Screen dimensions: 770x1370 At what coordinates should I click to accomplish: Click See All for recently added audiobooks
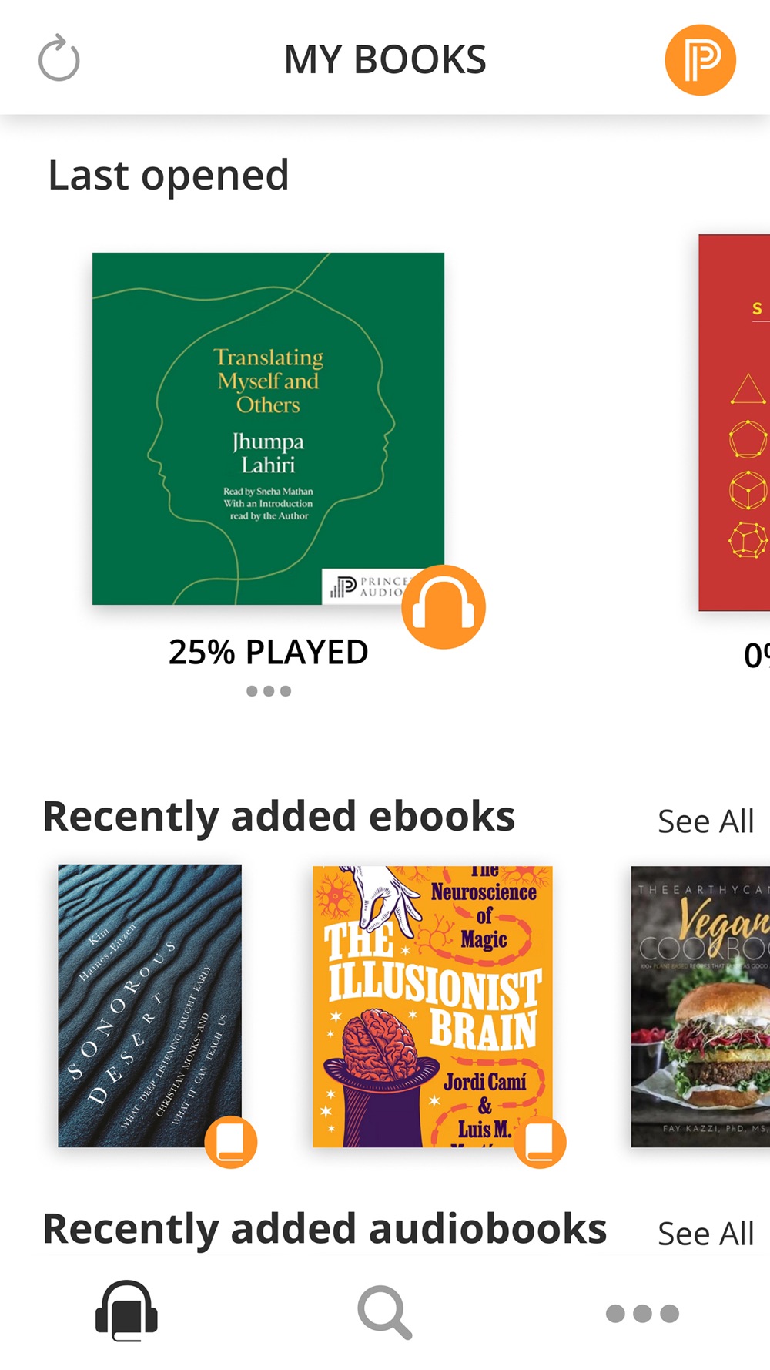705,1234
